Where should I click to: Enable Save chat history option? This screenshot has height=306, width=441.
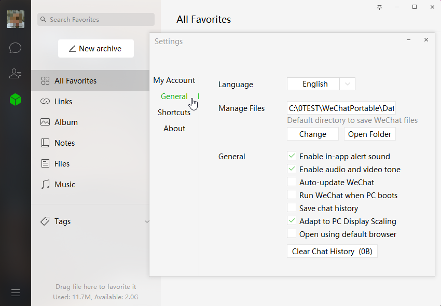(292, 207)
